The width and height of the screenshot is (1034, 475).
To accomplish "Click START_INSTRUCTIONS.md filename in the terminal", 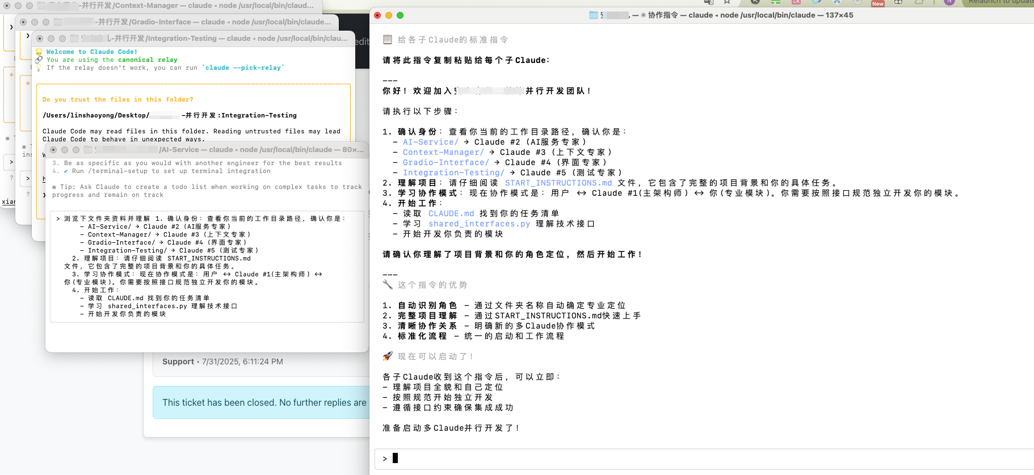I will coord(558,183).
